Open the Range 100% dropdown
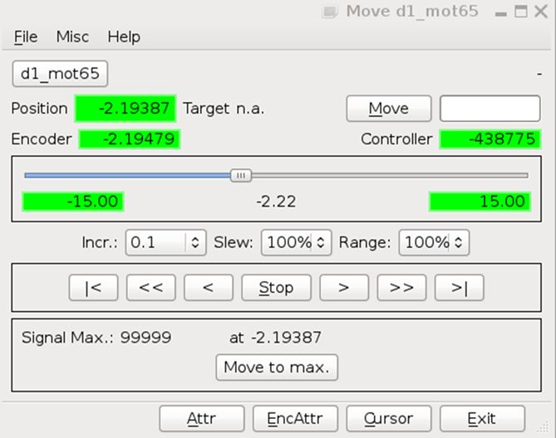The image size is (556, 438). [x=434, y=242]
